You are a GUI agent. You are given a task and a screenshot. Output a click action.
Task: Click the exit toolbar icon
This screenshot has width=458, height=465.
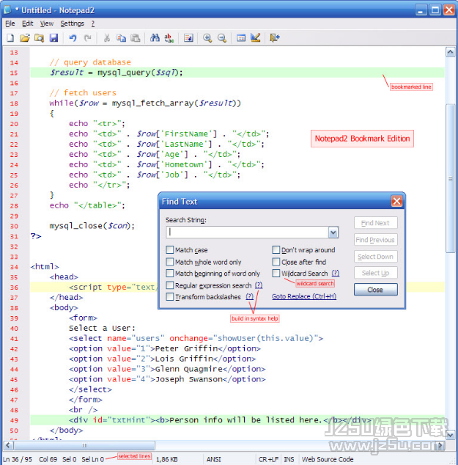(274, 38)
